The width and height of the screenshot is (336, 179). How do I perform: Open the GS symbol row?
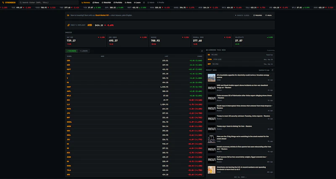(134, 144)
